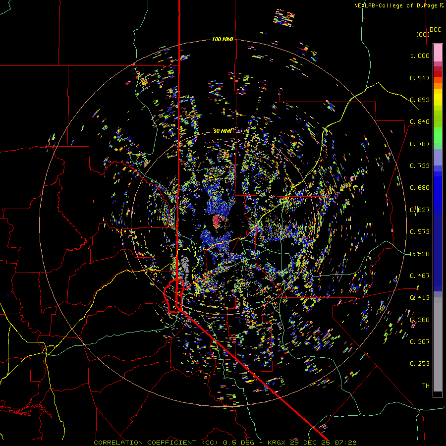This screenshot has height=446, width=446.
Task: Select the 0.520 legend value
Action: pos(420,254)
